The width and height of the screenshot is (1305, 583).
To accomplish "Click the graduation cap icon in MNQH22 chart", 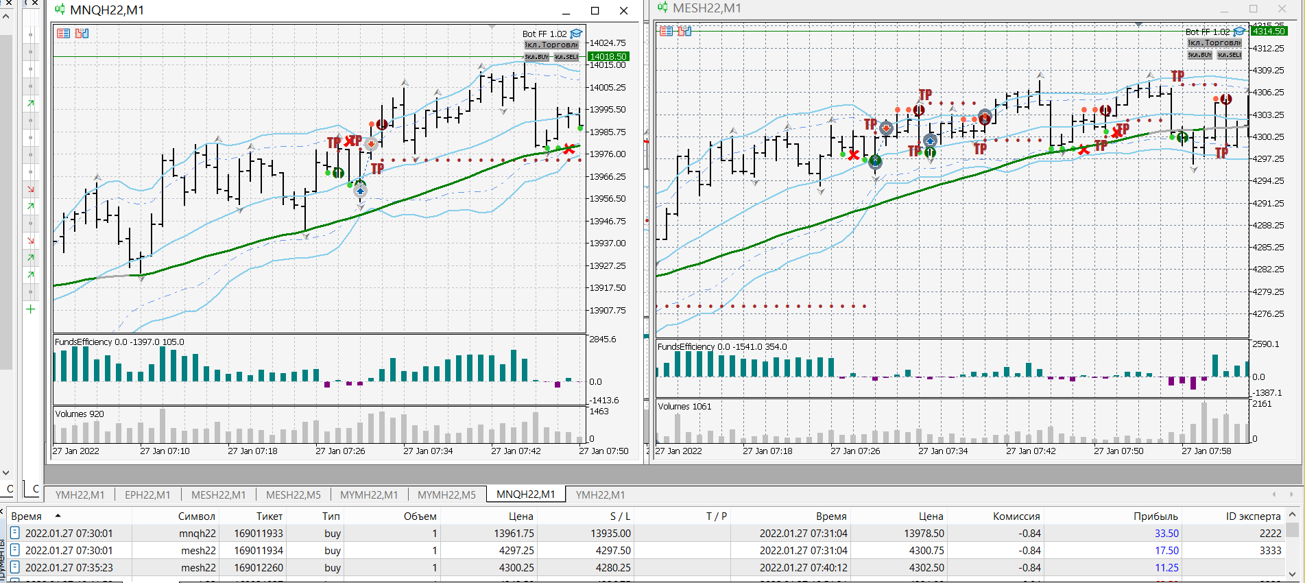I will pos(577,34).
